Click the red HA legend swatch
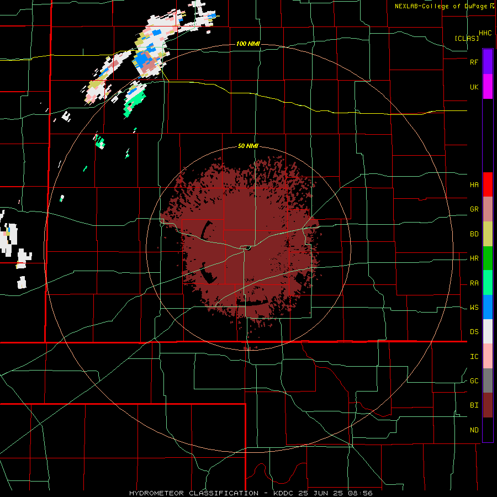 click(488, 184)
